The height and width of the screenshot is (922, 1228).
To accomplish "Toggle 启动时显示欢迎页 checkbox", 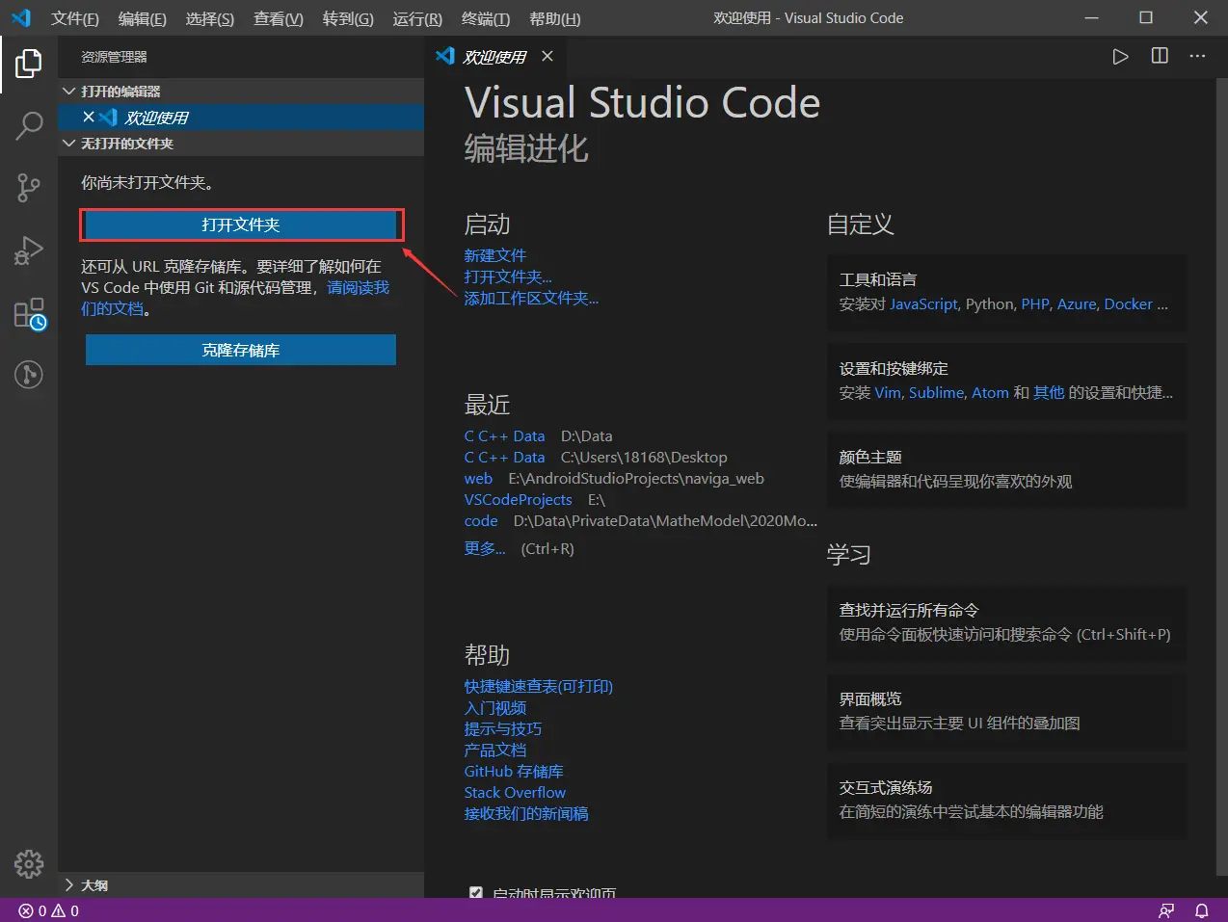I will pos(475,893).
